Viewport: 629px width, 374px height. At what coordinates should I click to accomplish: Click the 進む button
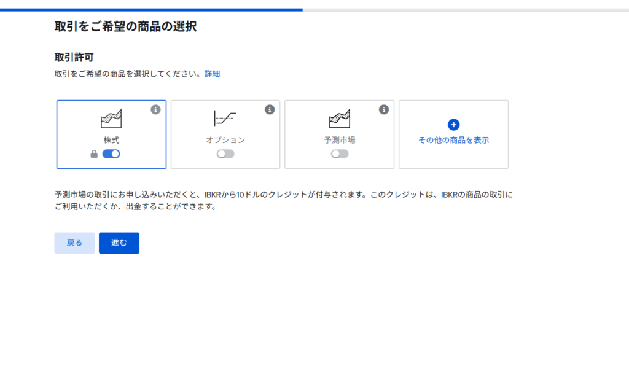(119, 243)
